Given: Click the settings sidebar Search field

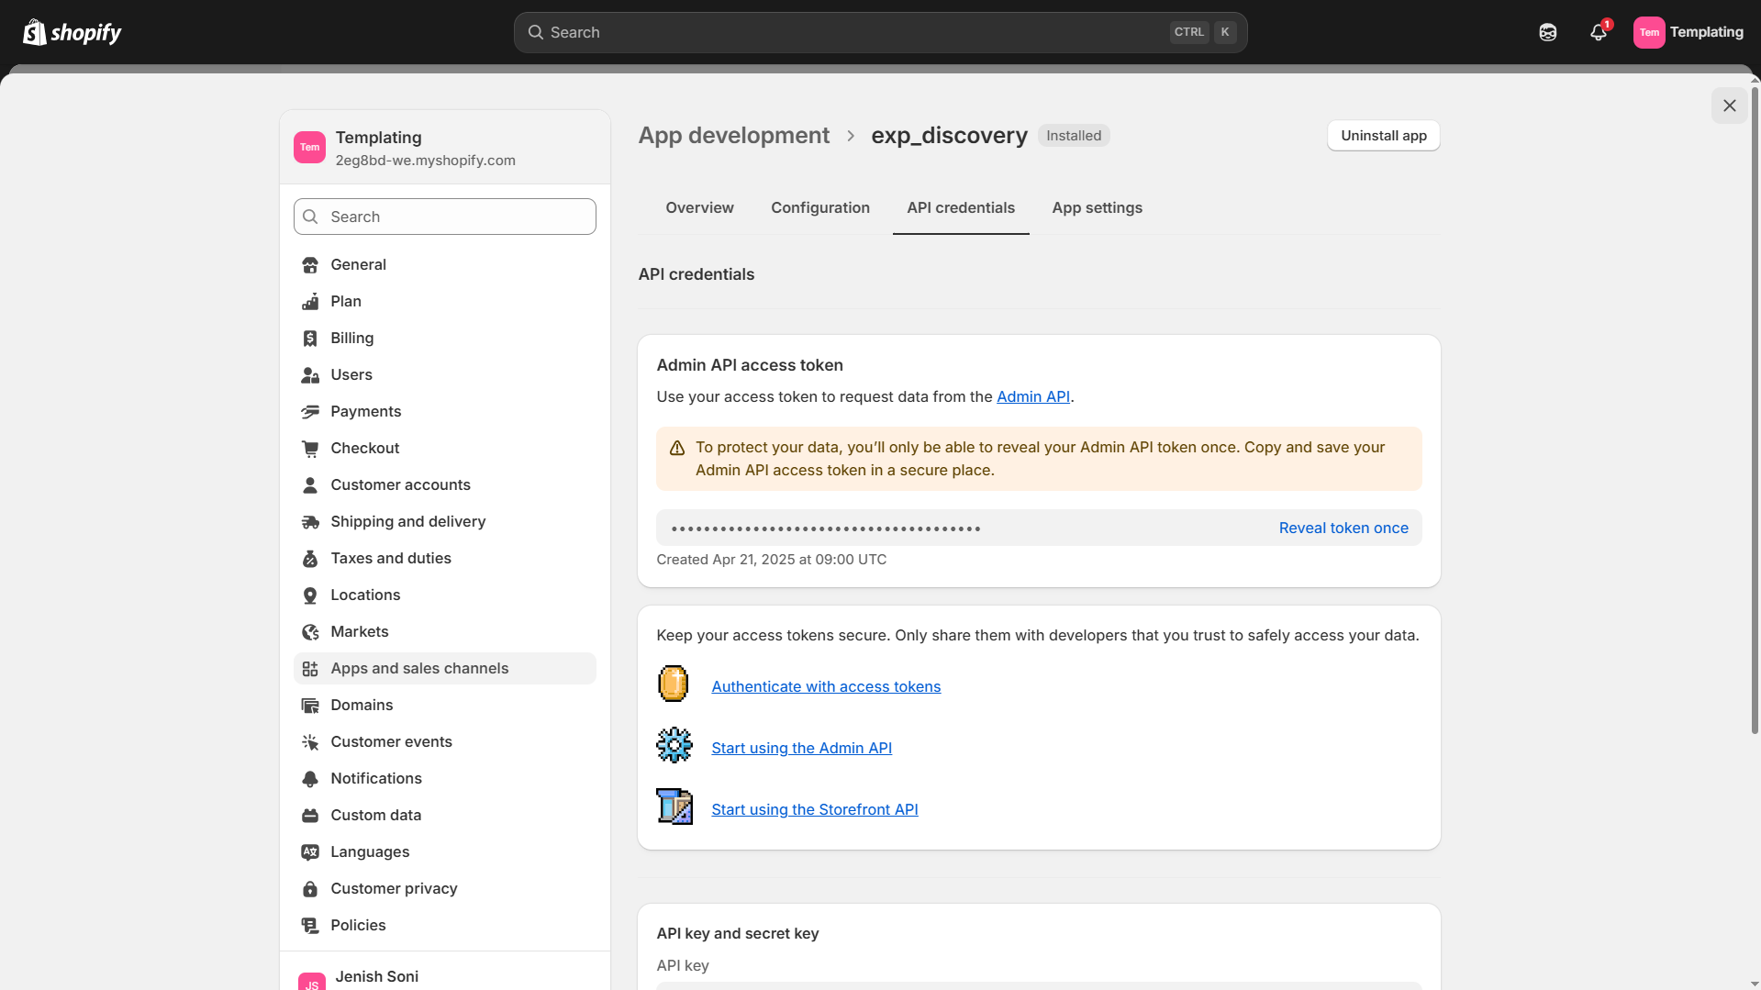Looking at the screenshot, I should point(445,217).
